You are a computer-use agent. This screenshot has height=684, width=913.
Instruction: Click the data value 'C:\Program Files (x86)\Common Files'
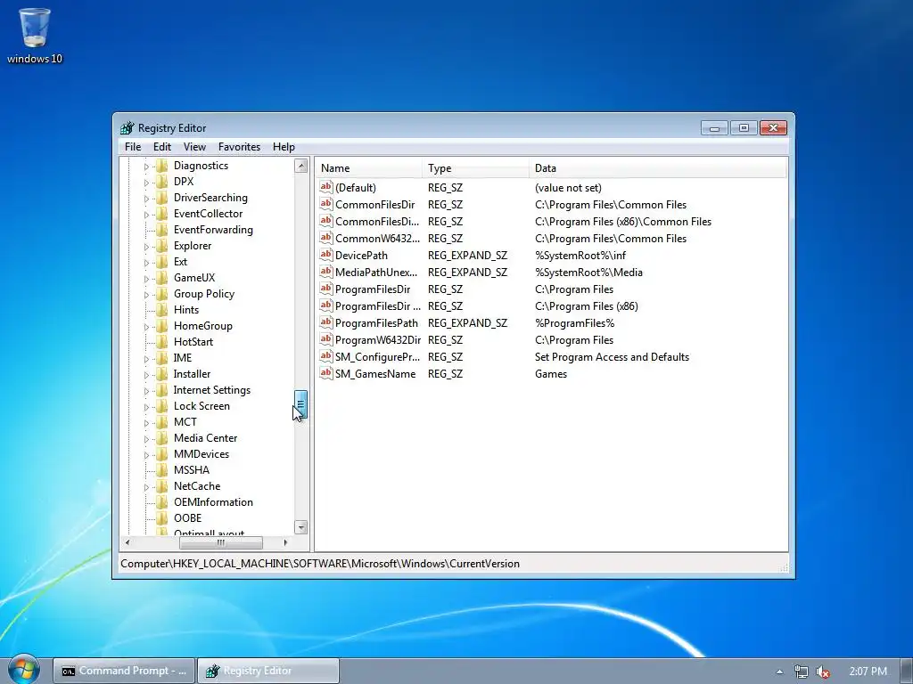pos(623,222)
